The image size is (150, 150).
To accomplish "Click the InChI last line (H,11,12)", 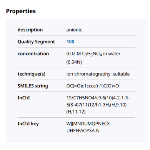I will coord(76,112).
